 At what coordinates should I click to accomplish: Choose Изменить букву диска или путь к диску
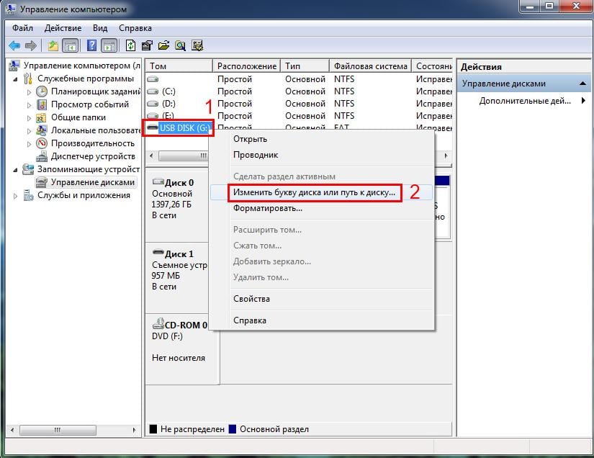pyautogui.click(x=314, y=192)
